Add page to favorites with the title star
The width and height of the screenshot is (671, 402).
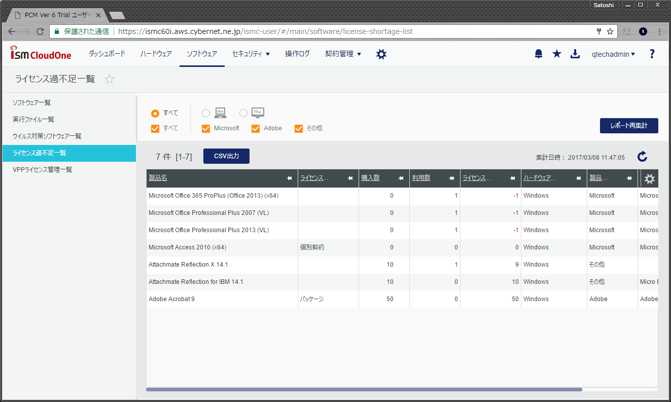coord(110,79)
